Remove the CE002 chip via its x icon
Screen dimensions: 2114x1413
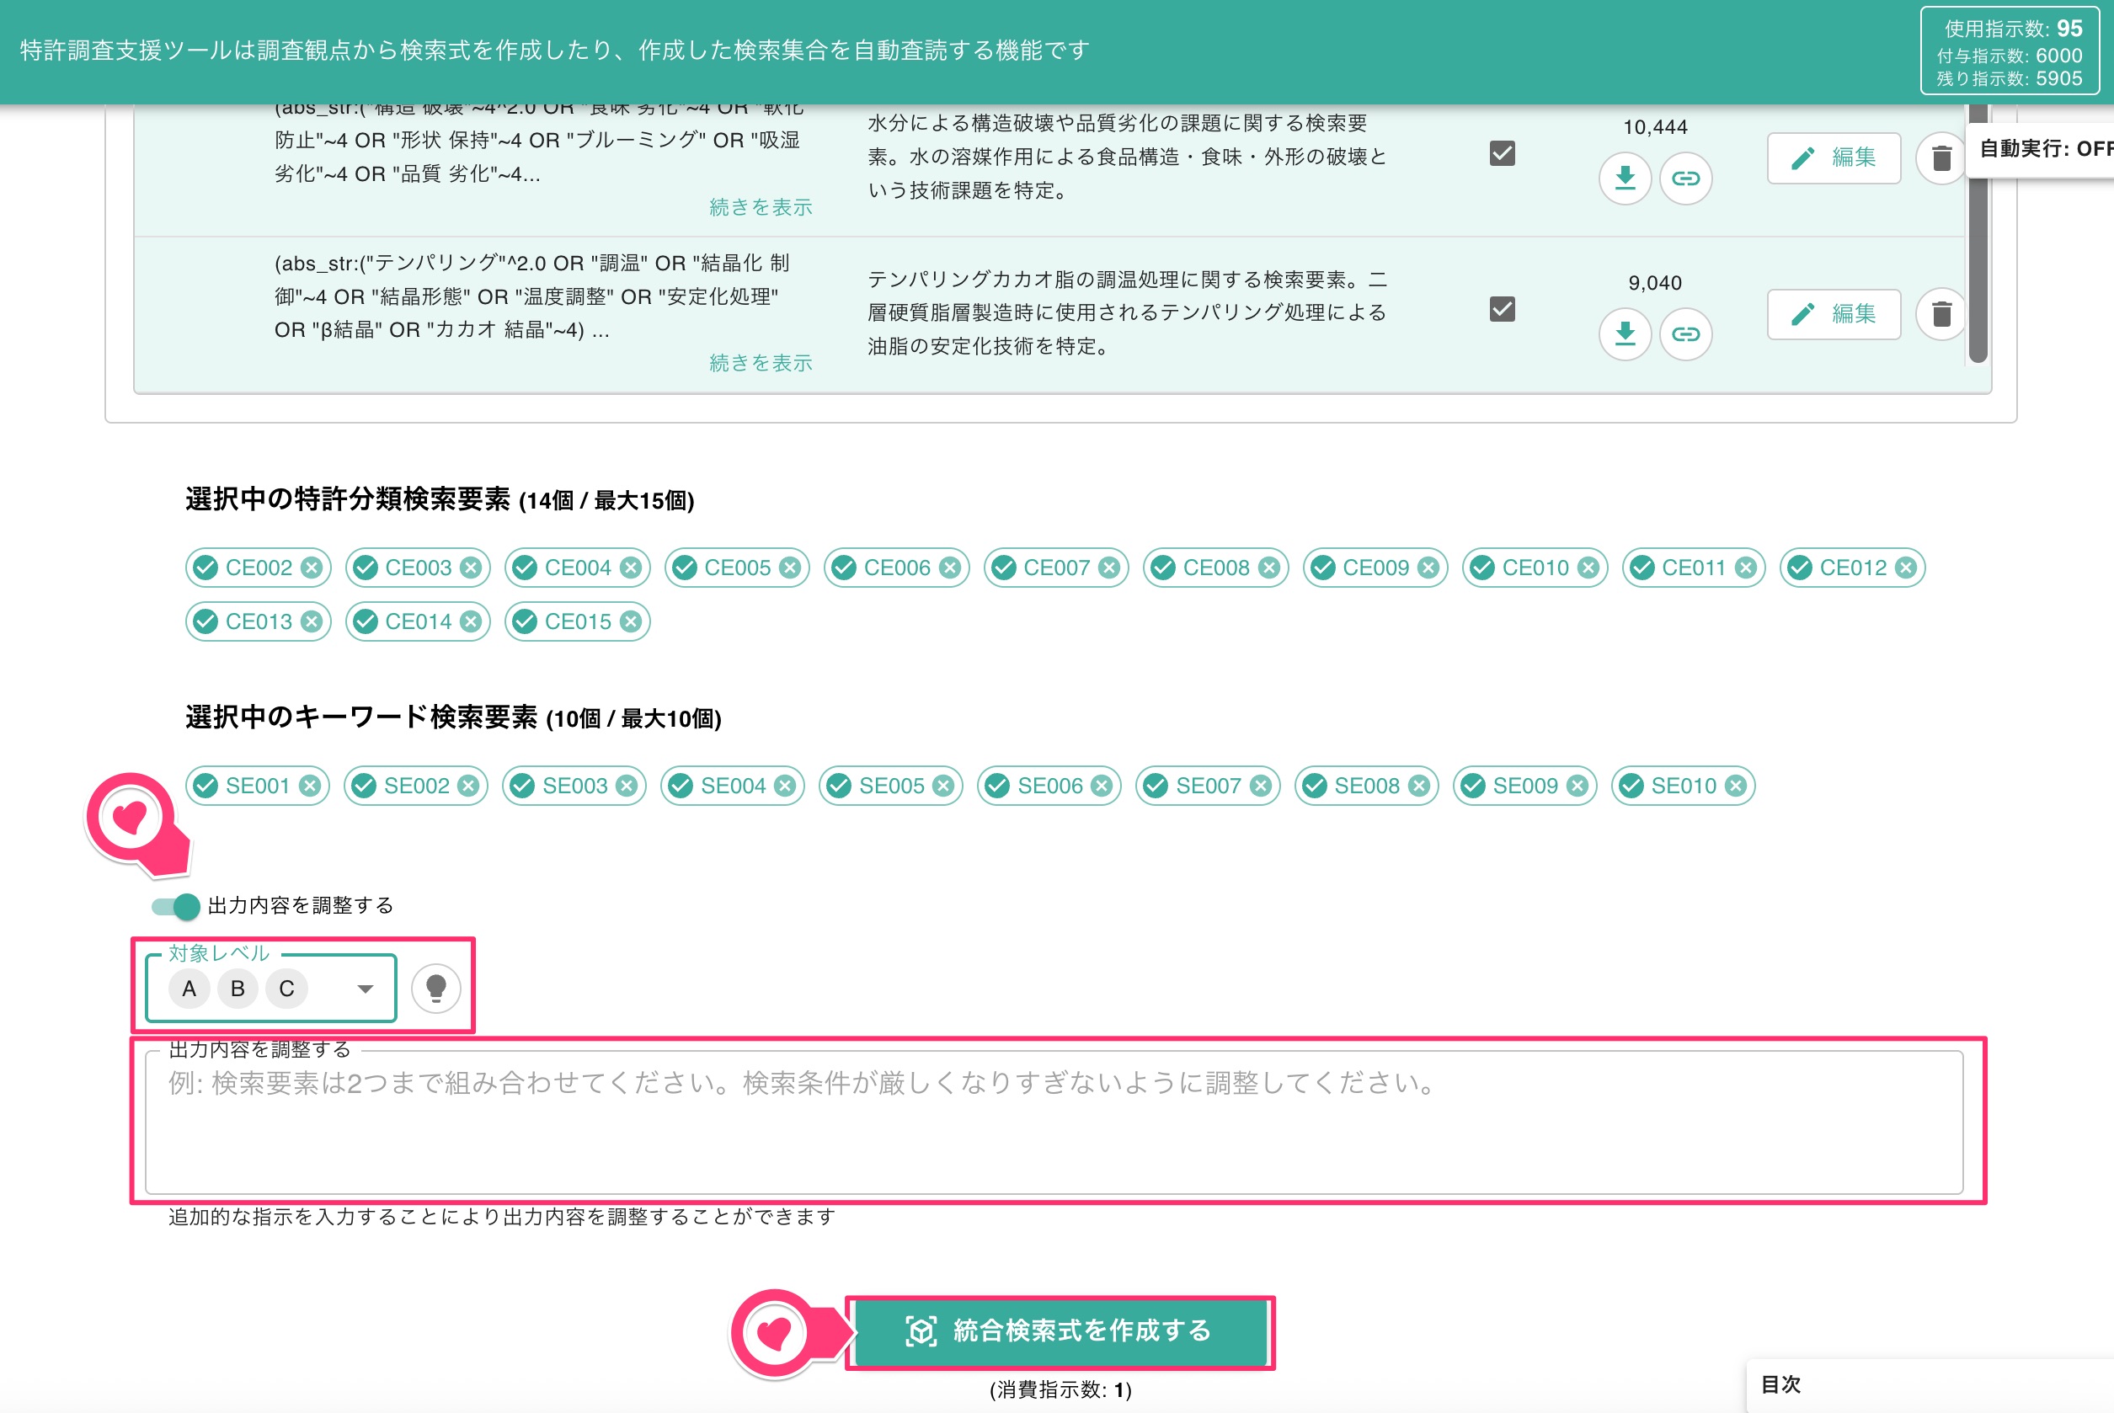tap(312, 568)
